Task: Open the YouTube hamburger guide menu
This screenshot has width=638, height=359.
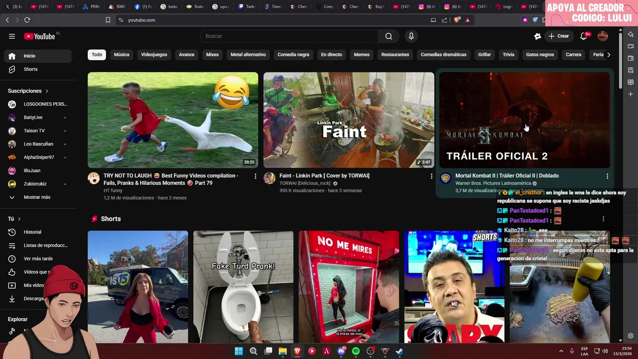Action: (x=12, y=36)
